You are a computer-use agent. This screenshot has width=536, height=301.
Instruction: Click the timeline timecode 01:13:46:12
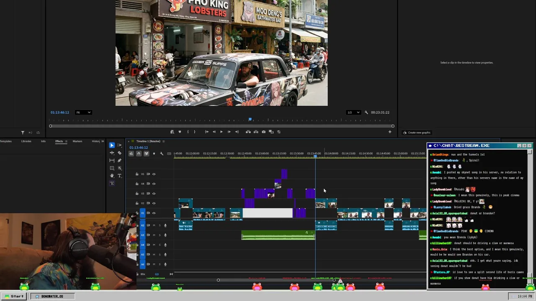coord(139,148)
